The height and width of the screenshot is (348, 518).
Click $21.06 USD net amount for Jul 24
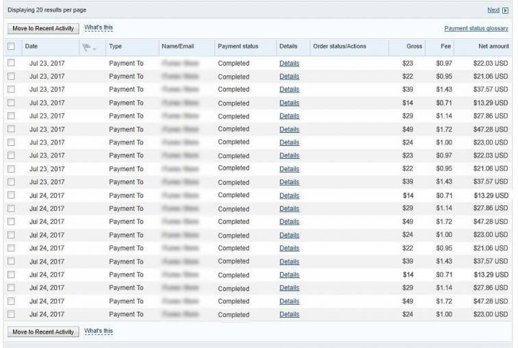pyautogui.click(x=491, y=248)
